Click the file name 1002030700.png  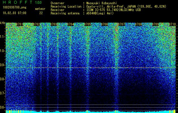15,7
